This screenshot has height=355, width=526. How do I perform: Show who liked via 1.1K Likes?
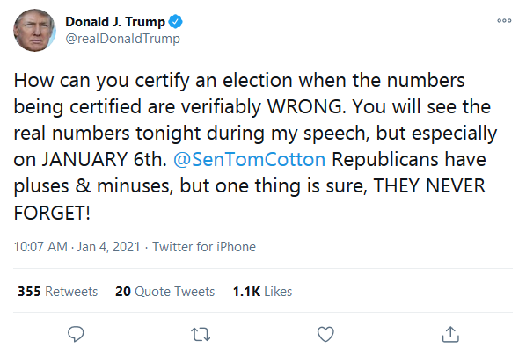coord(262,292)
